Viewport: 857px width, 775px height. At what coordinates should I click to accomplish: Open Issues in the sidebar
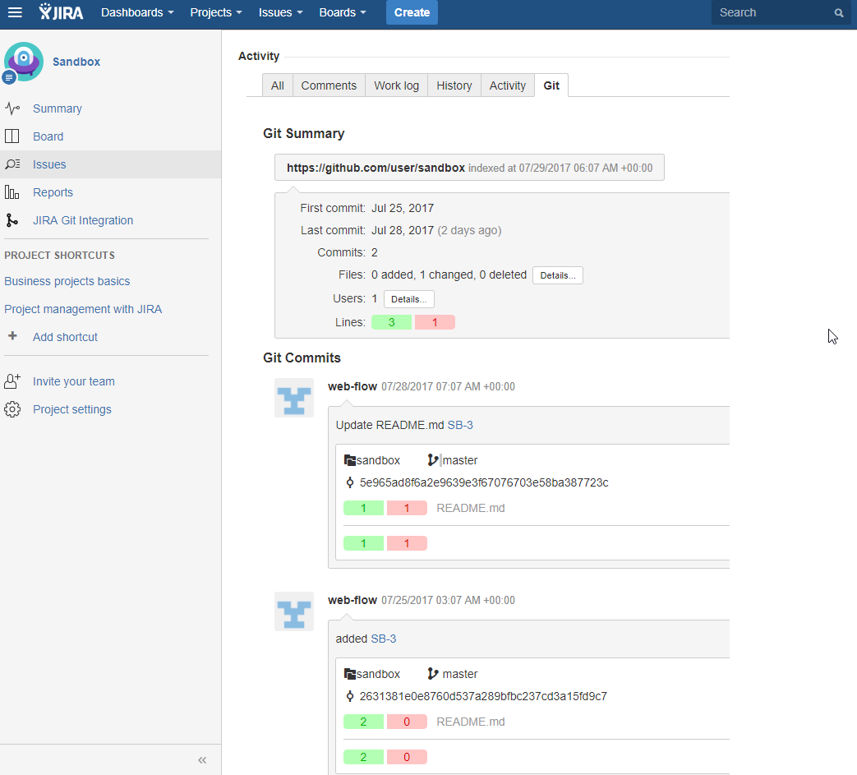(49, 164)
